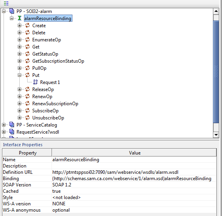Screen dimensions: 222x216
Task: Click the Style value <not loaded>
Action: (x=134, y=197)
